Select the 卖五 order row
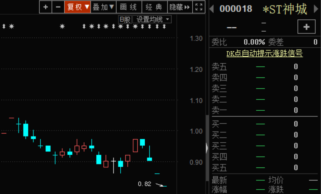 [265, 67]
